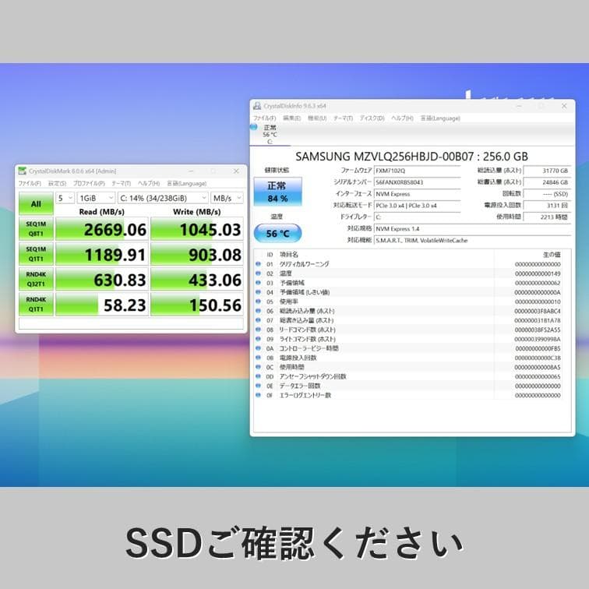Open the test count dropdown showing 5
589x589 pixels.
pos(65,198)
